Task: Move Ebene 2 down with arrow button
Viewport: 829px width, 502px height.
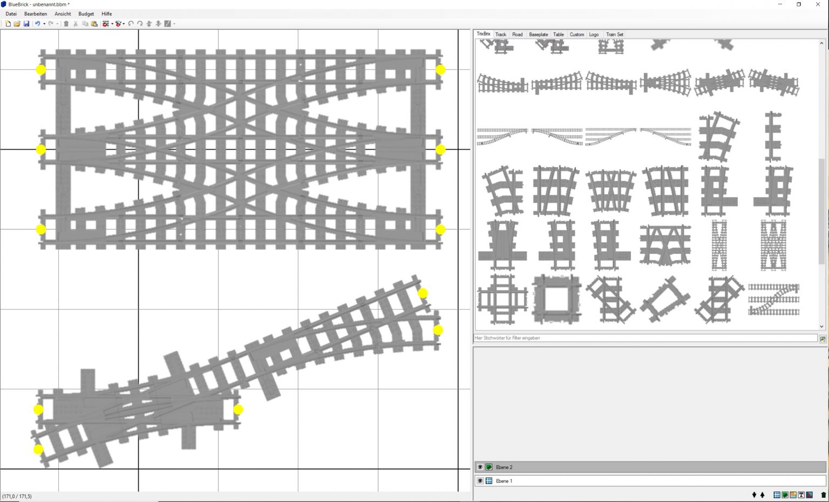Action: point(754,494)
